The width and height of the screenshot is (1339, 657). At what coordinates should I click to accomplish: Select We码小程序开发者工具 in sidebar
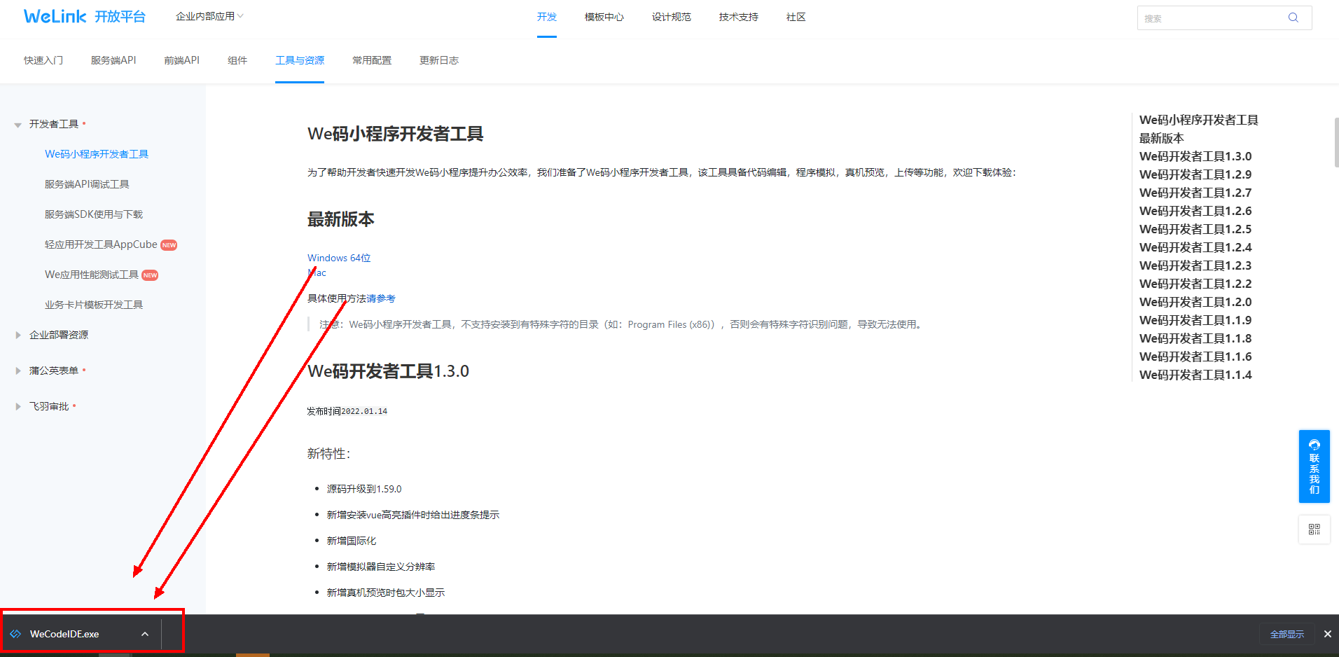point(97,154)
